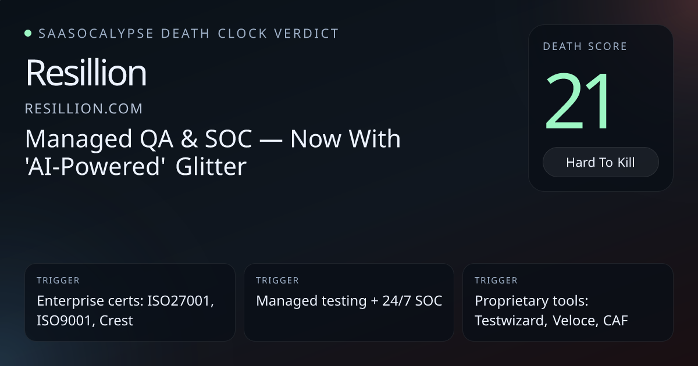Image resolution: width=698 pixels, height=366 pixels.
Task: Open the RESILLION.COM link
Action: coord(84,109)
